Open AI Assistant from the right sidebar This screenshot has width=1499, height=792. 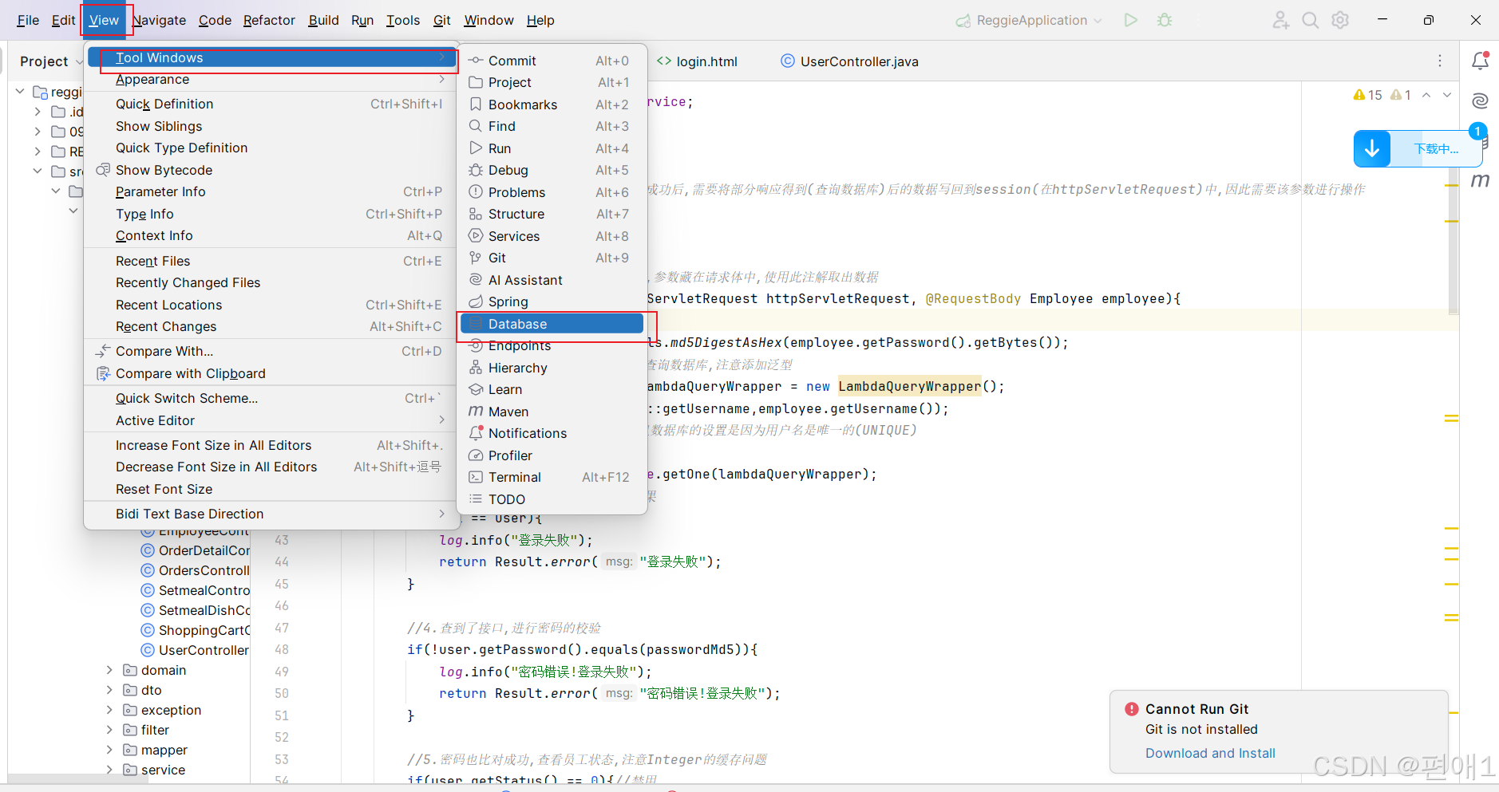pos(1481,100)
